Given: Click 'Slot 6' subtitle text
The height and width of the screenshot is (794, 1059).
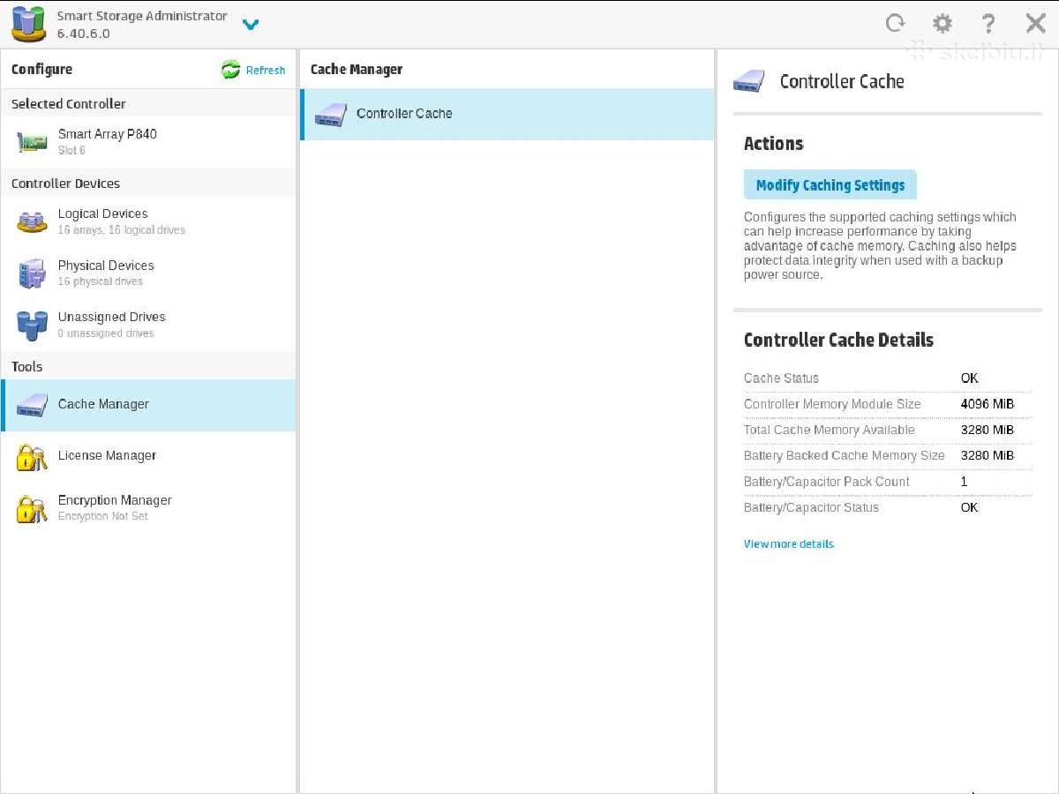Looking at the screenshot, I should (x=71, y=151).
